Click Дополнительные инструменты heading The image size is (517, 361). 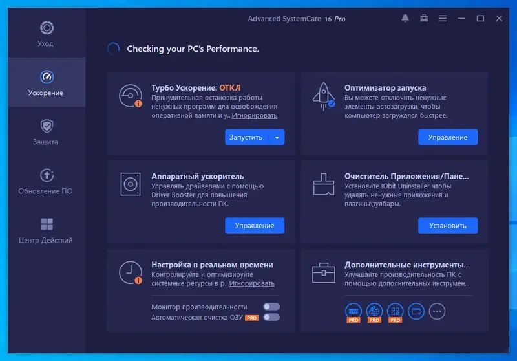(407, 265)
